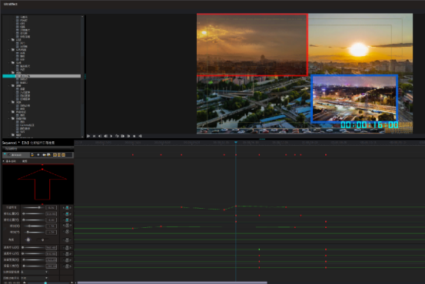Click the last icon in the preview transport bar
Viewport: 425px width, 284px height.
[140, 136]
